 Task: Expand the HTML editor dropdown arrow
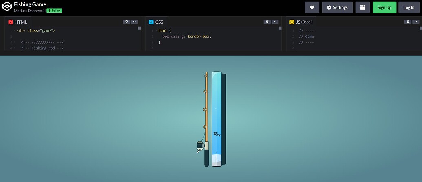coord(134,22)
